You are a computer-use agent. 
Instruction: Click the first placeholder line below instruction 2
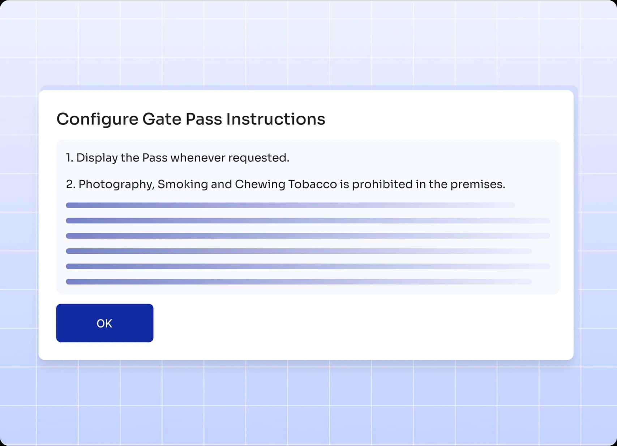click(x=290, y=205)
